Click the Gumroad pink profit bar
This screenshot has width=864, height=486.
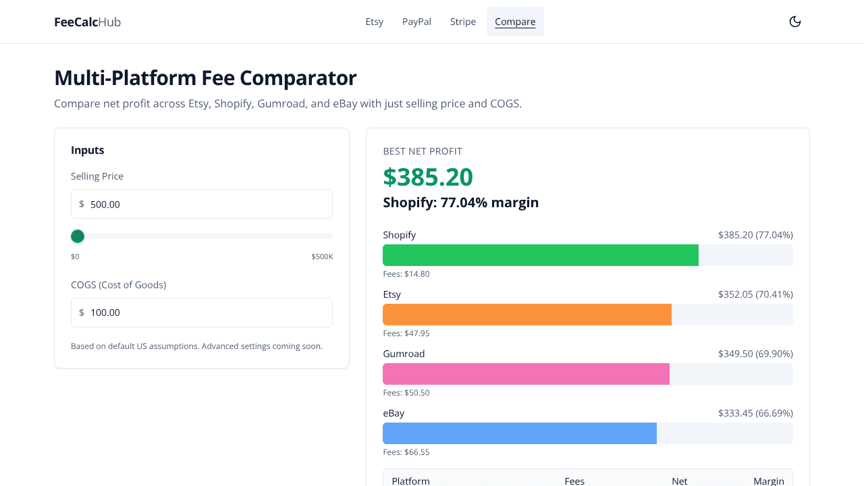pyautogui.click(x=526, y=374)
